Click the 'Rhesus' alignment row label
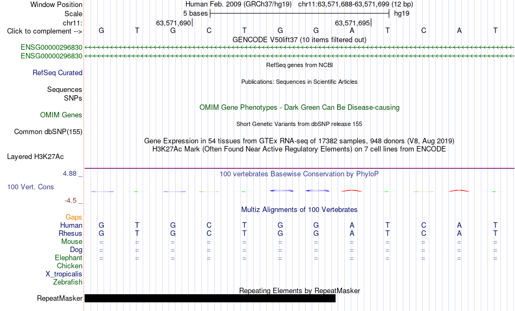The height and width of the screenshot is (311, 515). [70, 233]
